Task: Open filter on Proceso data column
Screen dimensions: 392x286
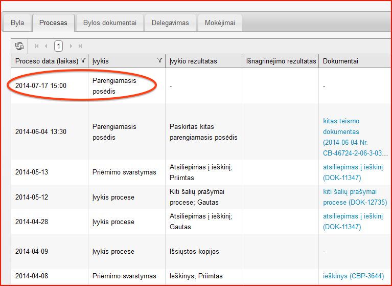Action: (83, 61)
